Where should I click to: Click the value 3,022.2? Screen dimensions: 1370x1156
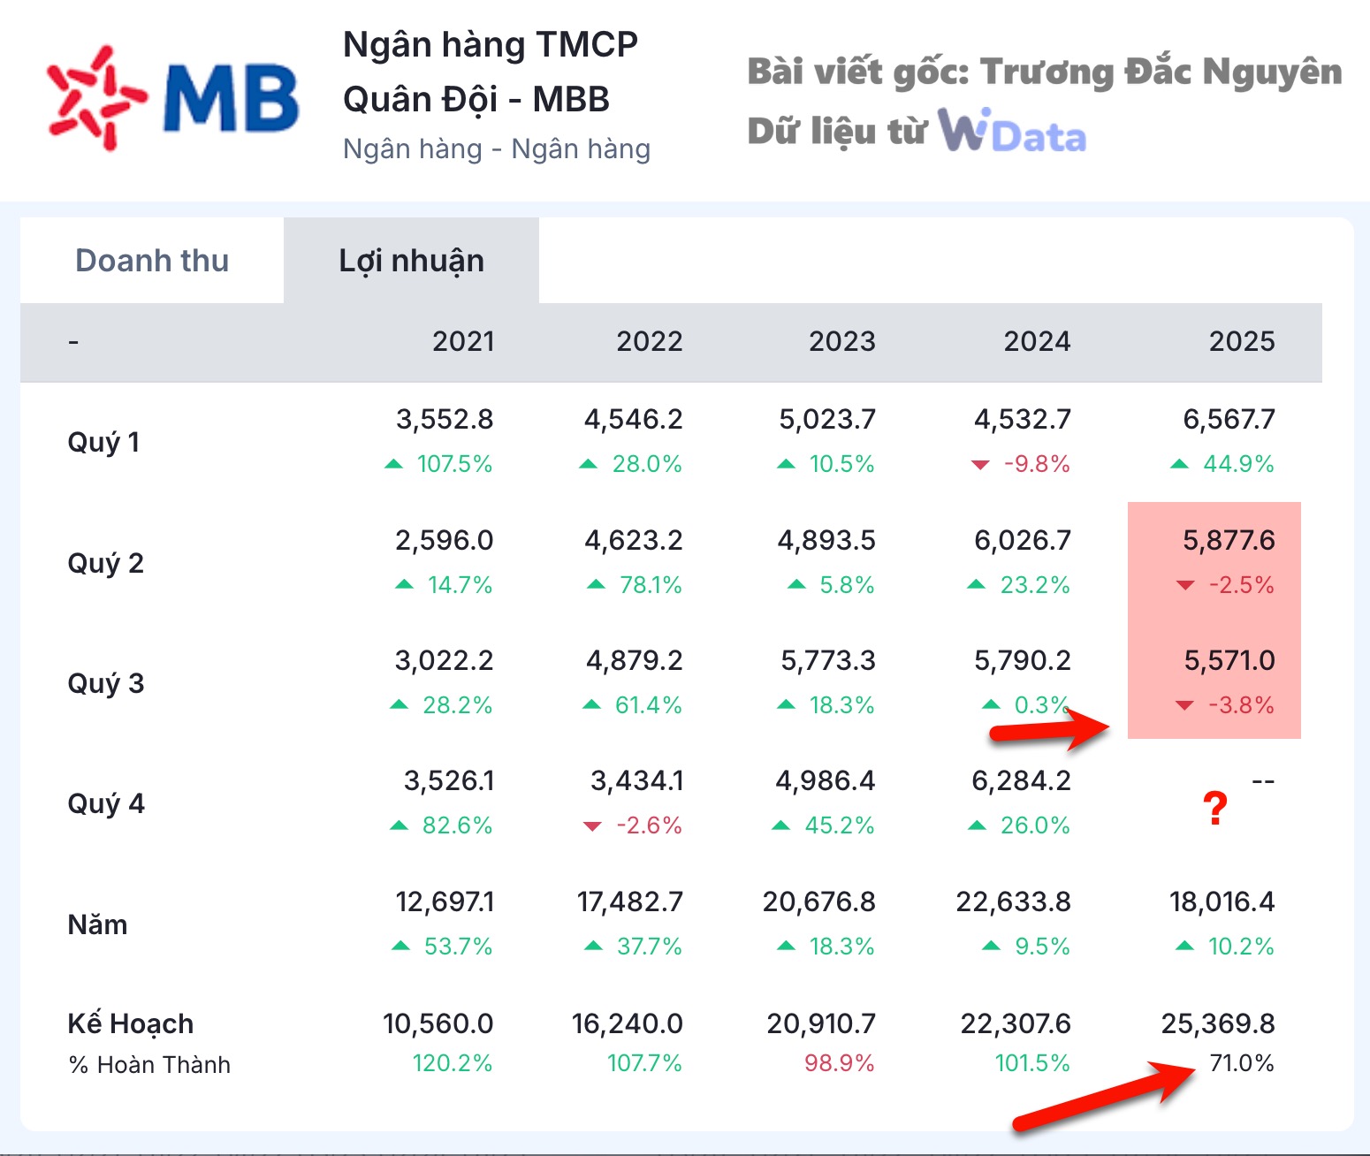click(x=445, y=660)
